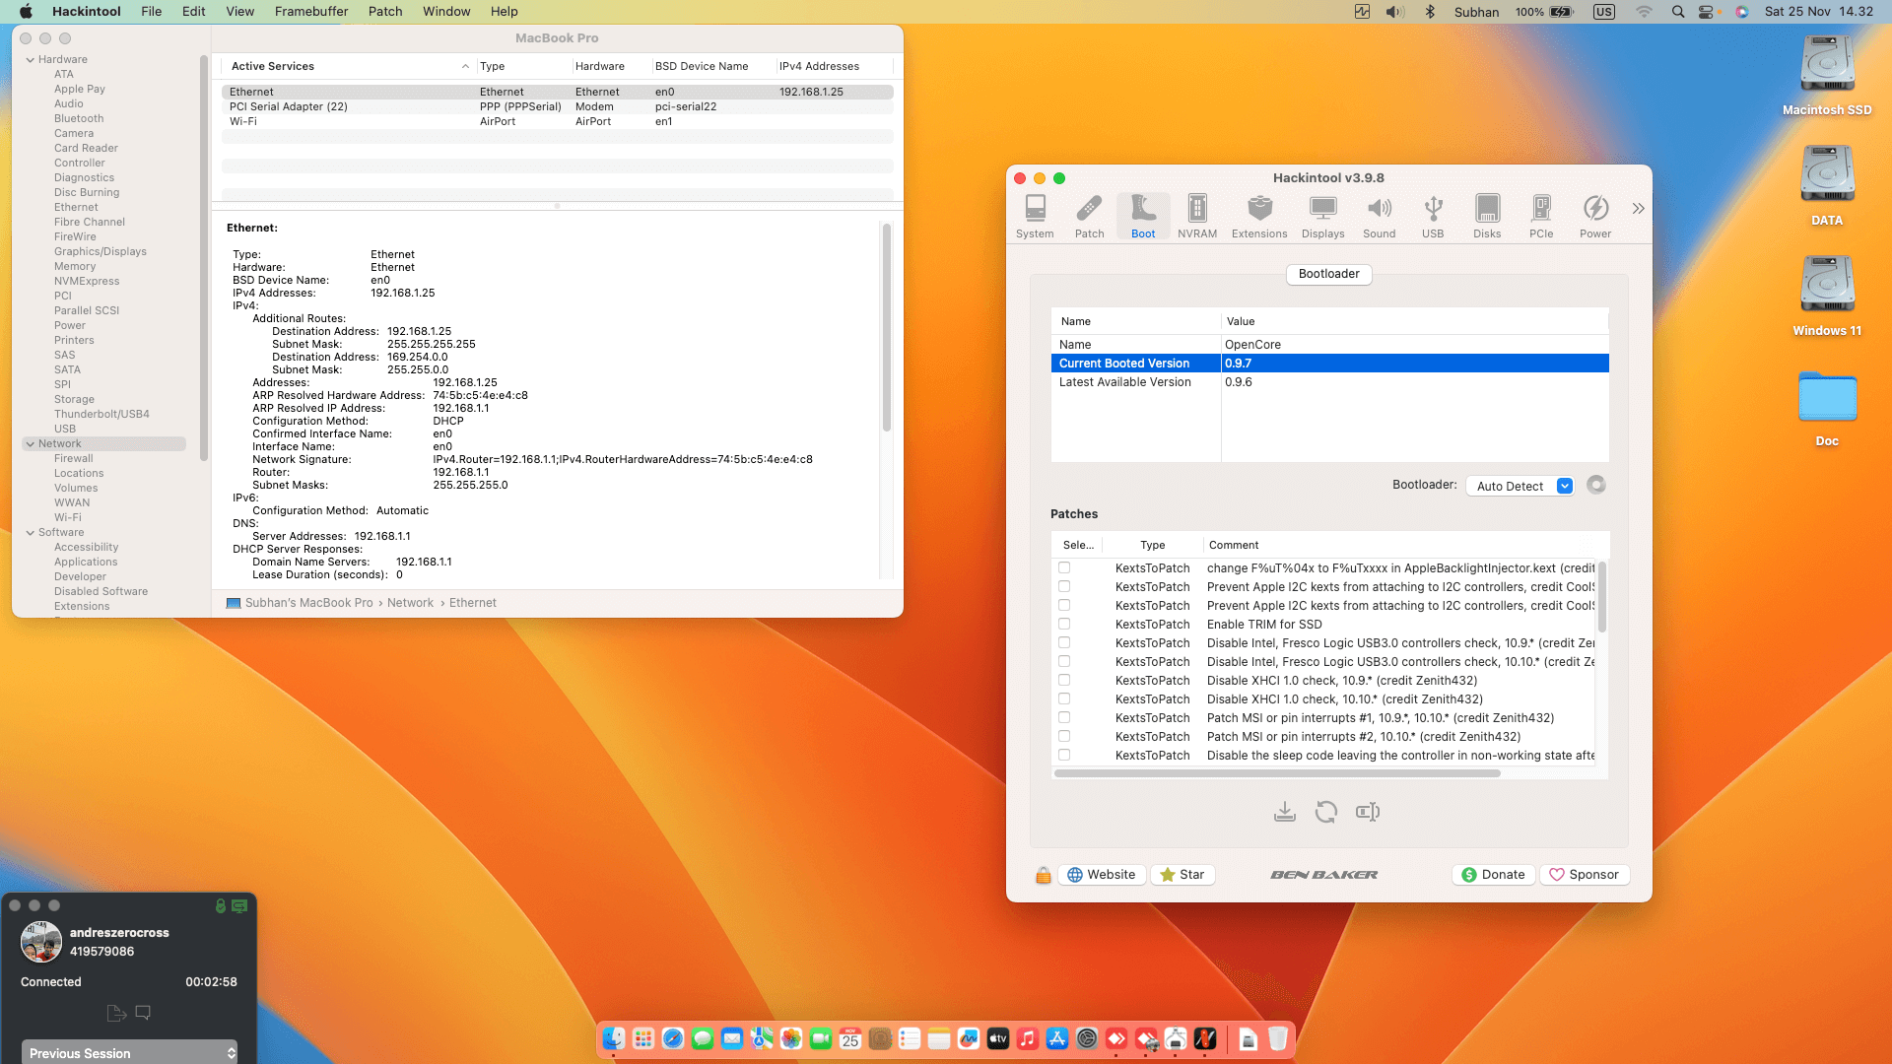
Task: Check 'Patch MSI or pin interrupts #2' checkbox
Action: tap(1064, 736)
